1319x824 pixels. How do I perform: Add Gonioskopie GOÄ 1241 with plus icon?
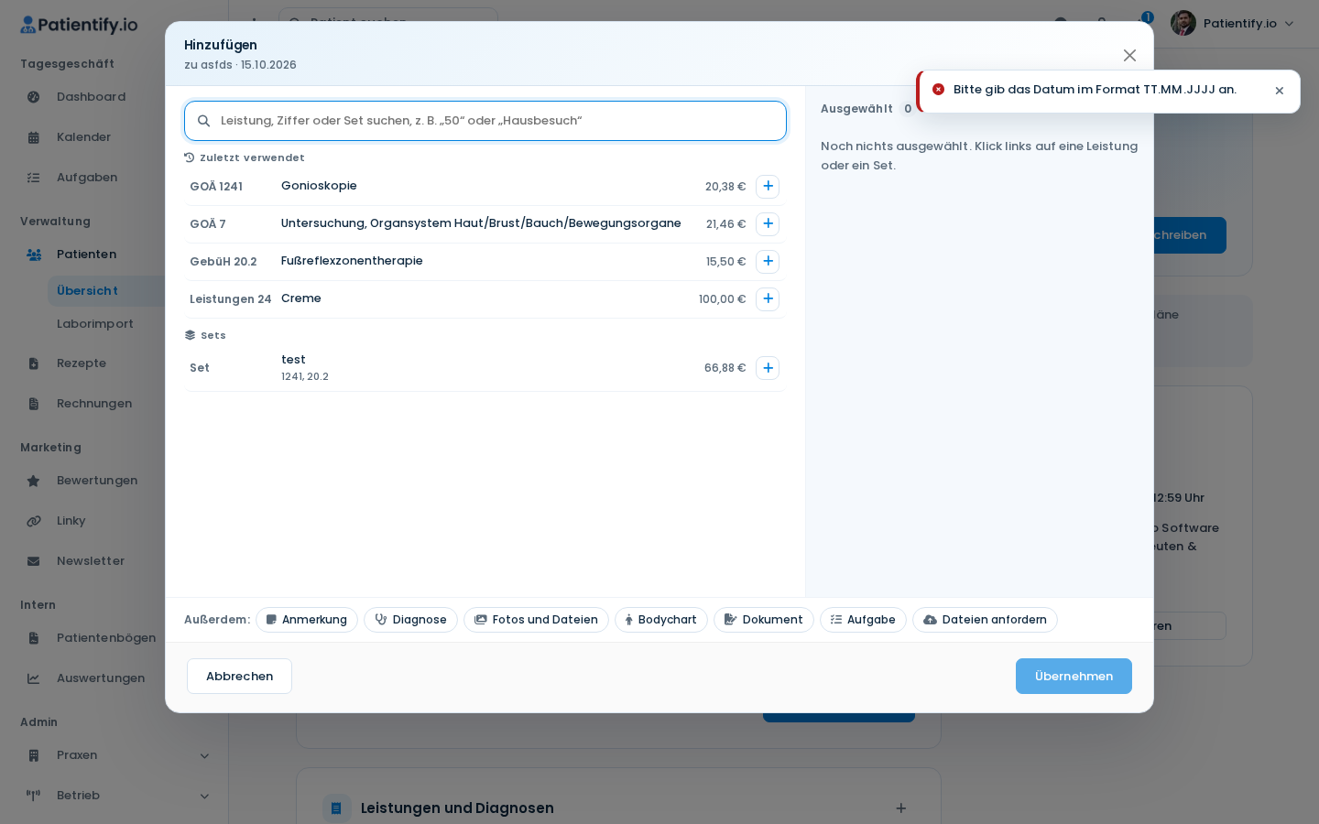(768, 187)
